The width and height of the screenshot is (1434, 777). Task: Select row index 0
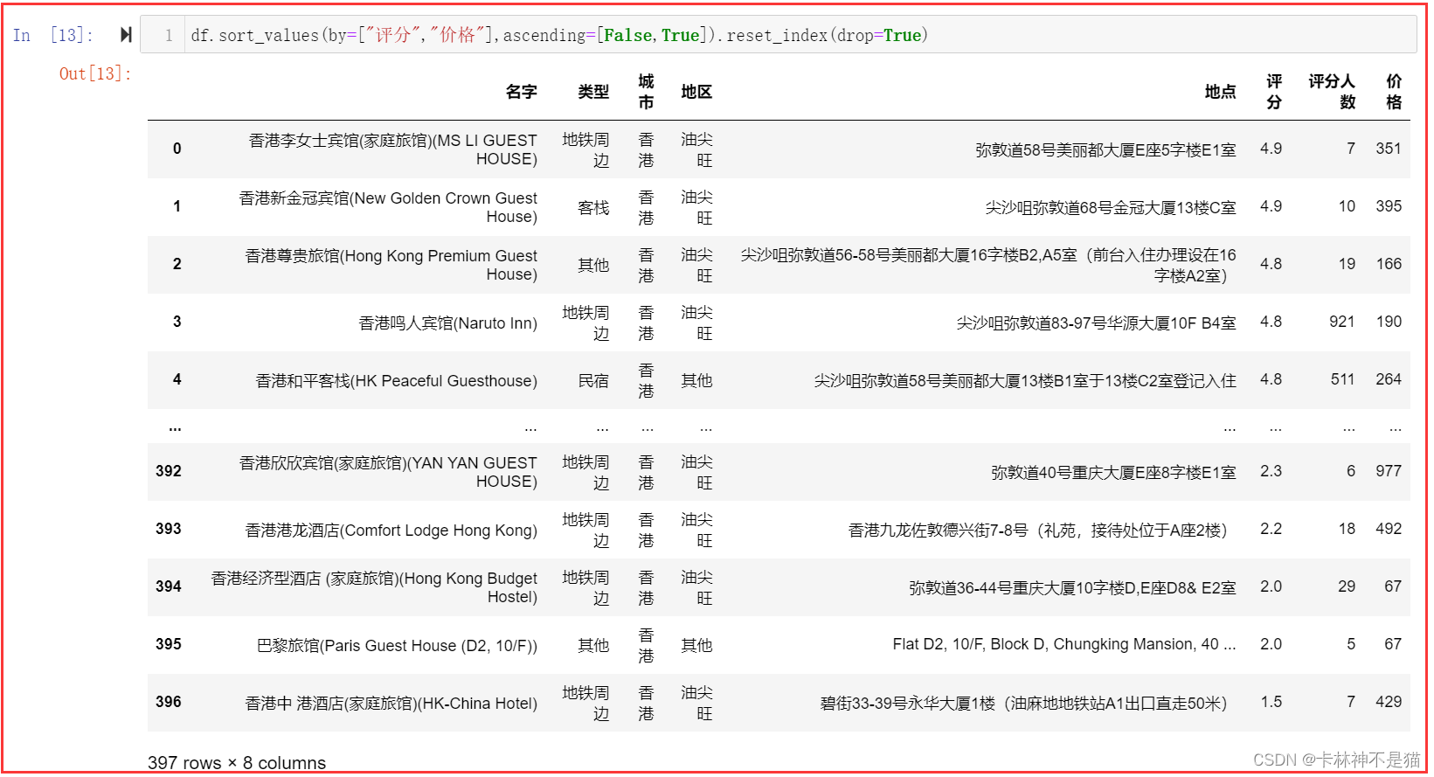click(x=177, y=149)
